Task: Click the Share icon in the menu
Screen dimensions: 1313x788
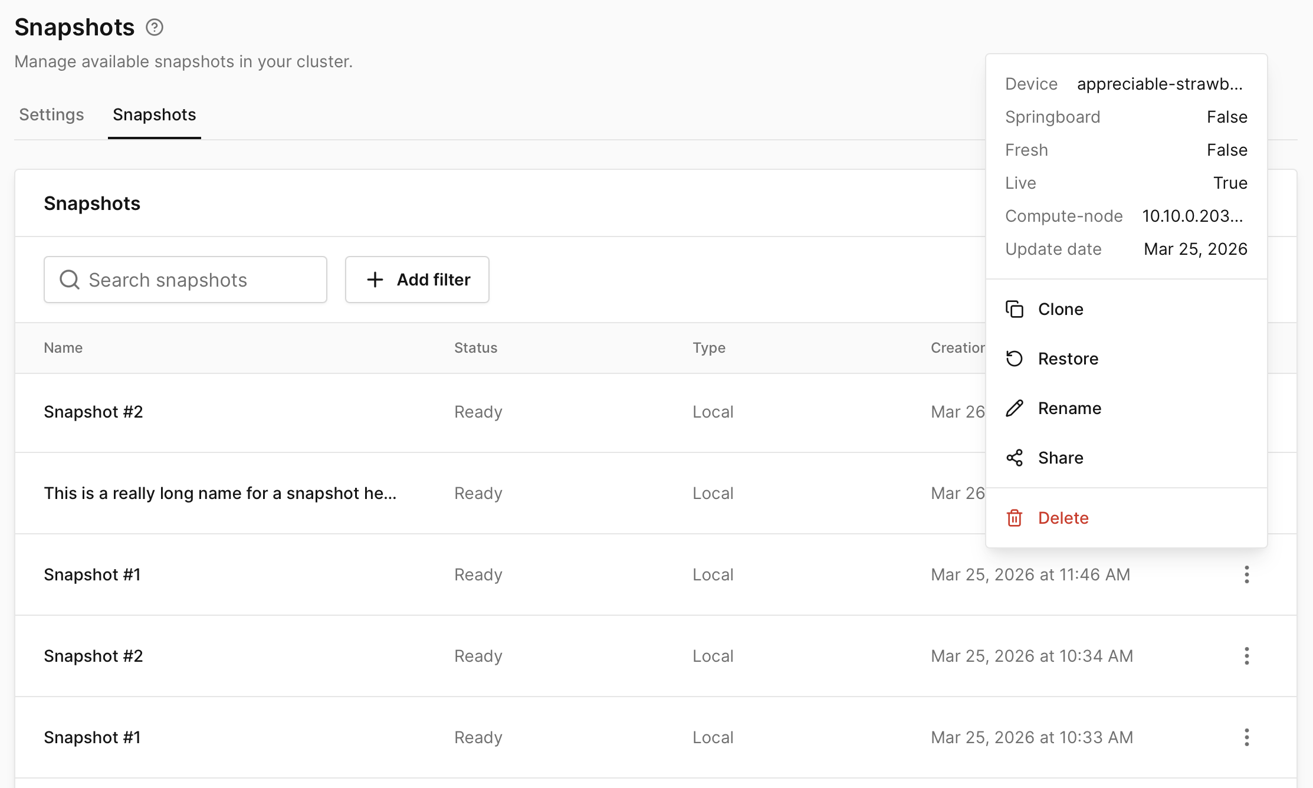Action: tap(1015, 458)
